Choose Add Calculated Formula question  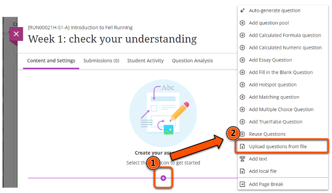click(x=285, y=35)
